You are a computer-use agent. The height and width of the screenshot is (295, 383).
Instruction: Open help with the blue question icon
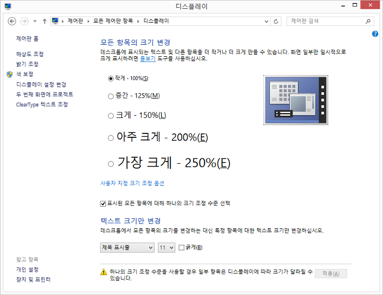(375, 34)
